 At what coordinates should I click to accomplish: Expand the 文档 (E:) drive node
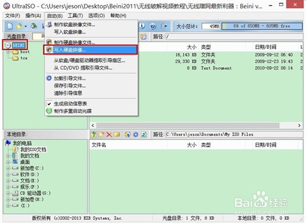tap(8, 181)
